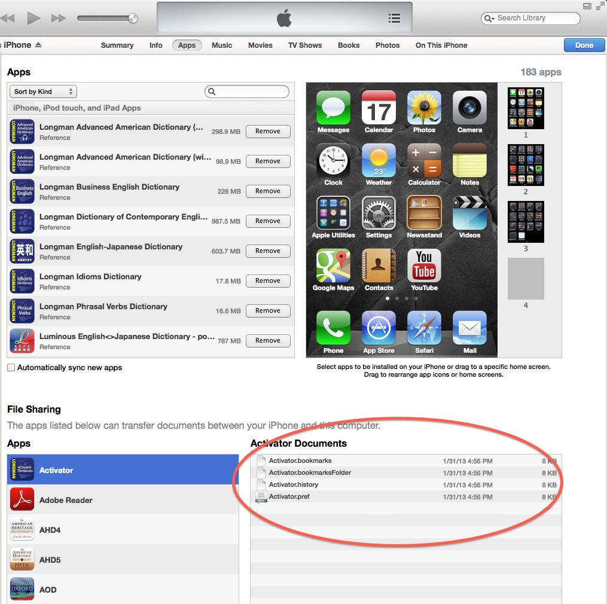This screenshot has height=604, width=607.
Task: Click the Phone dock icon
Action: [333, 328]
